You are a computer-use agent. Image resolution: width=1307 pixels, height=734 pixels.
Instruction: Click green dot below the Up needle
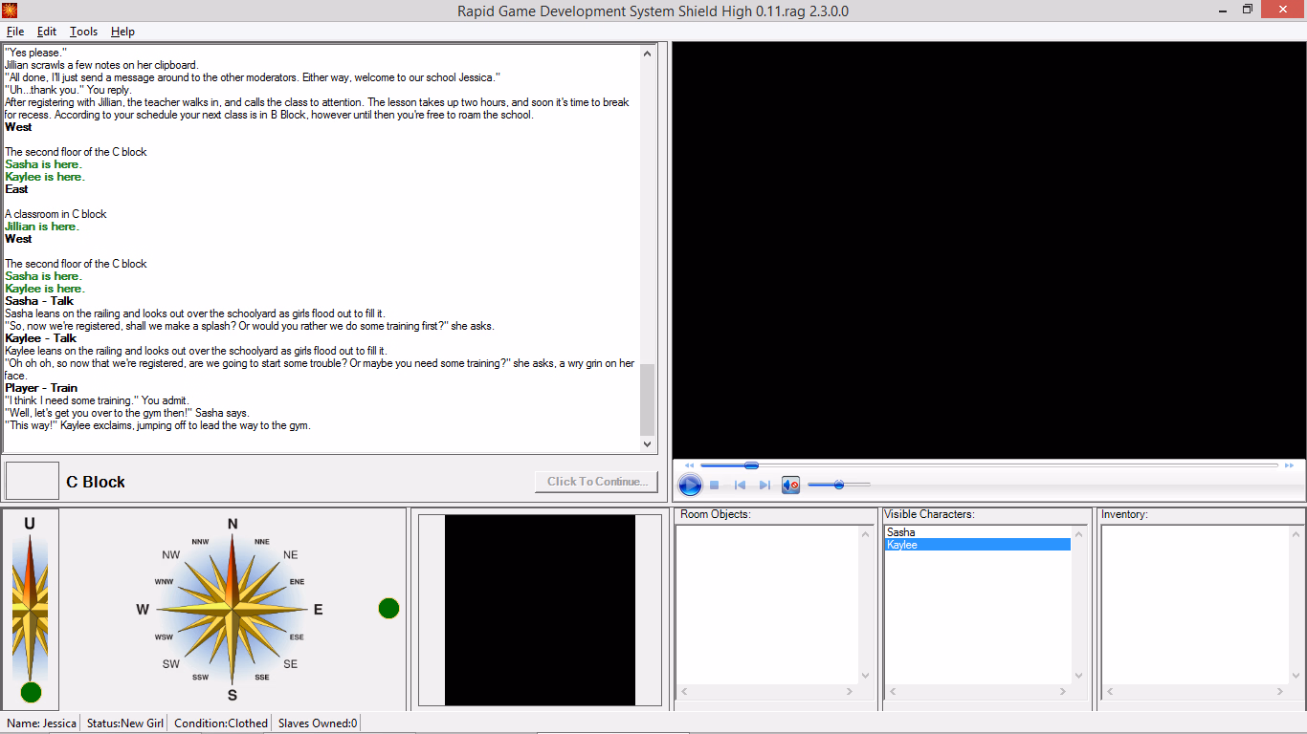(x=31, y=693)
